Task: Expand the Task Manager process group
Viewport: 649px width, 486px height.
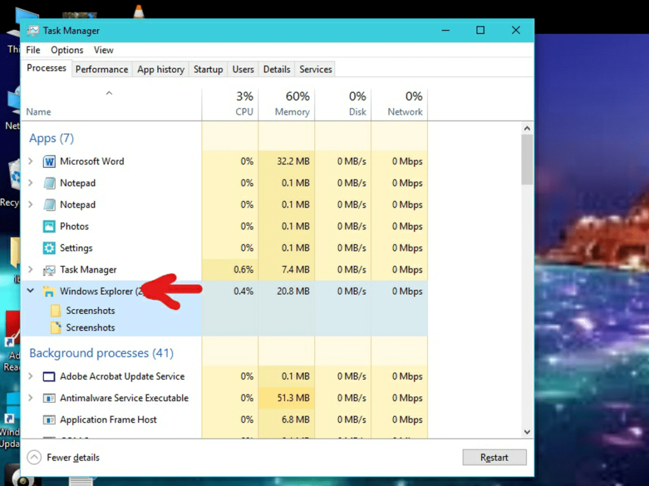Action: click(x=30, y=270)
